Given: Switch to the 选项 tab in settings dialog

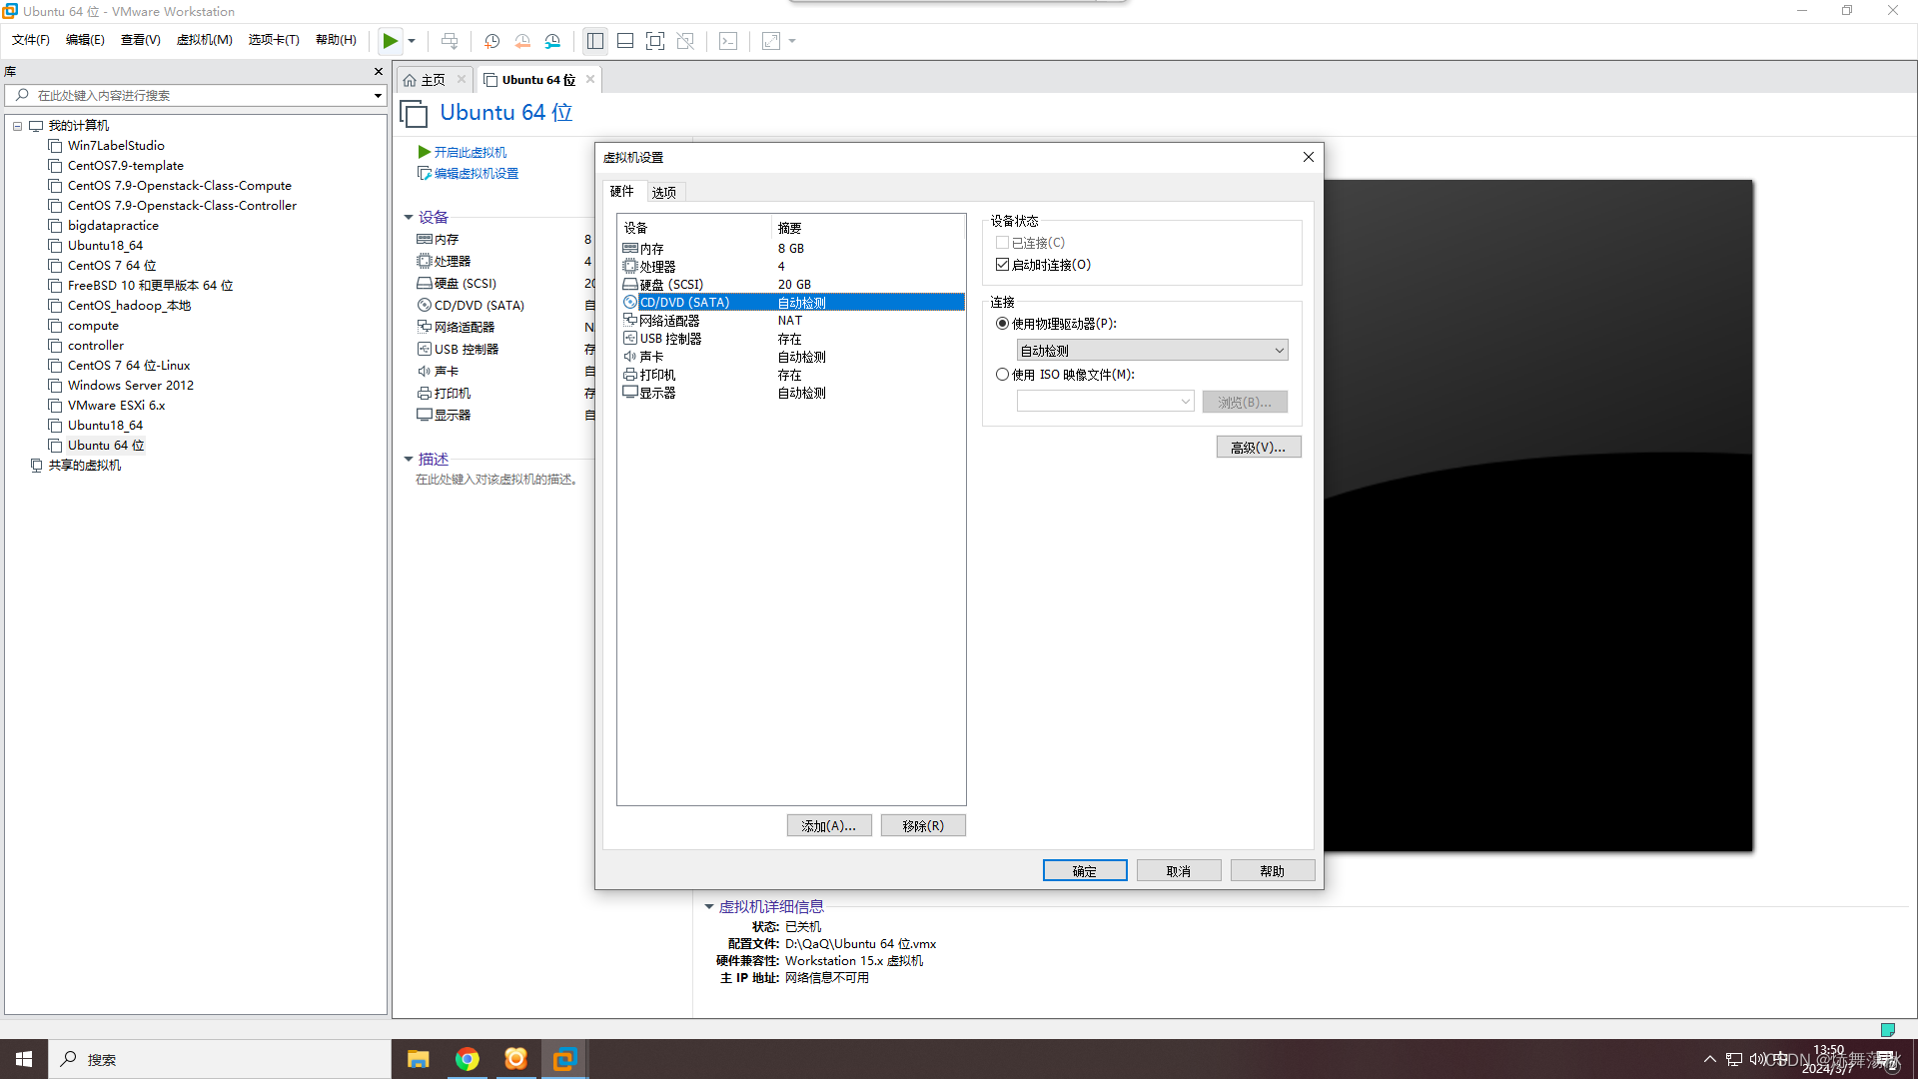Looking at the screenshot, I should coord(664,192).
